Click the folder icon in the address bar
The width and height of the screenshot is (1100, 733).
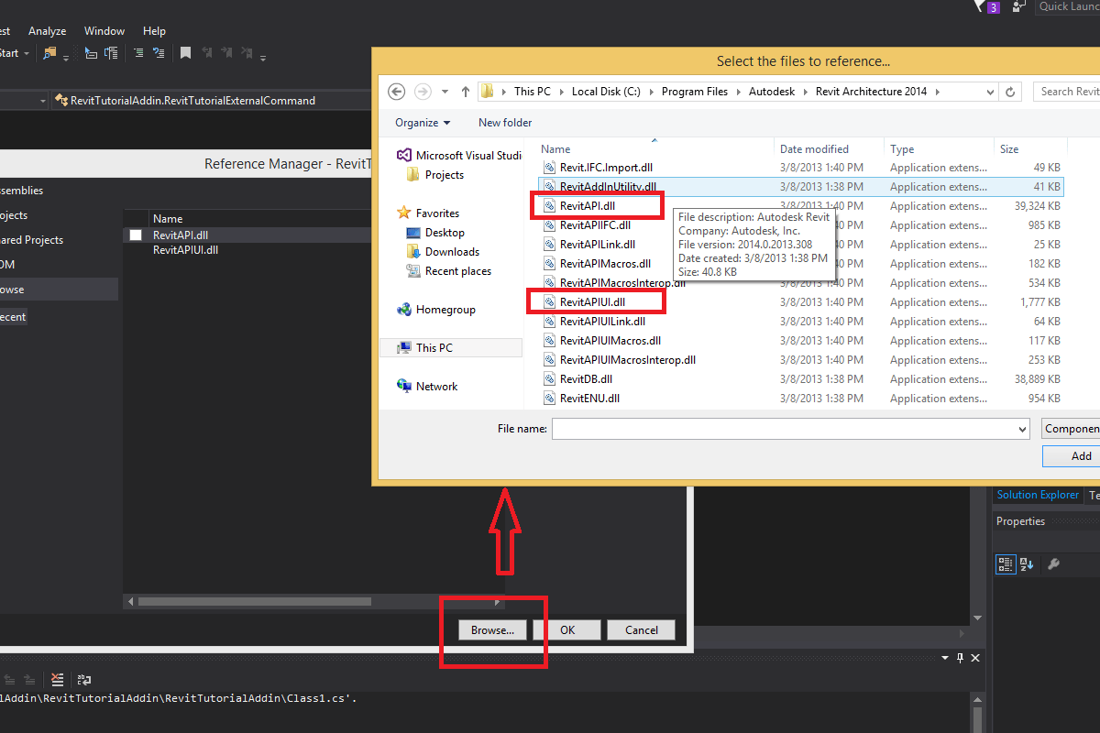pyautogui.click(x=488, y=92)
